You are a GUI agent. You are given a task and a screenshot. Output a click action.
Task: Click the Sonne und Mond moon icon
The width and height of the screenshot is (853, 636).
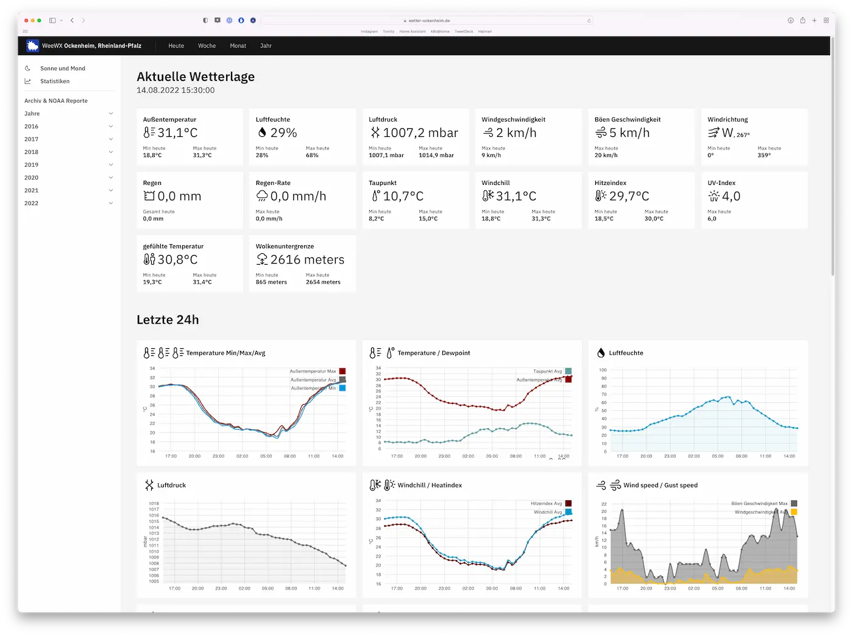(x=28, y=68)
